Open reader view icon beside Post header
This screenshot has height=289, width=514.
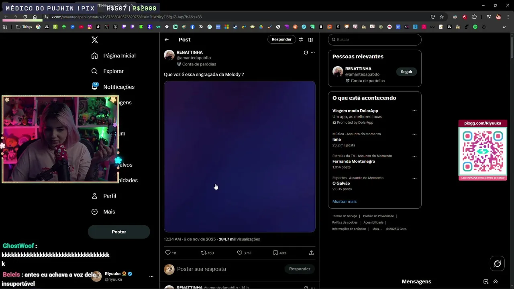(x=310, y=39)
